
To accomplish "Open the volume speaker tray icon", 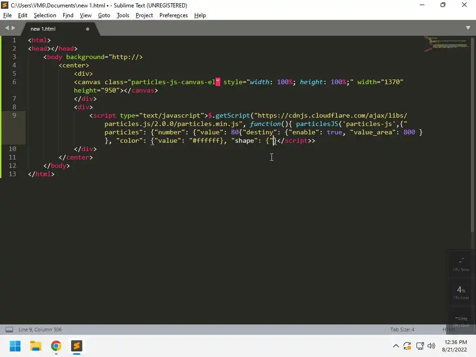I will (431, 346).
